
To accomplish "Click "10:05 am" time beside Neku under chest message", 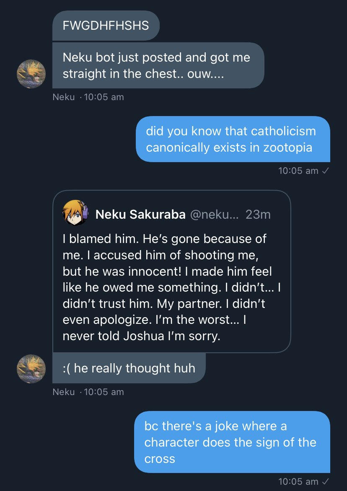I will (104, 97).
